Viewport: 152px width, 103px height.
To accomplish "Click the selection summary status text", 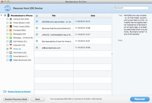I will tap(76, 99).
